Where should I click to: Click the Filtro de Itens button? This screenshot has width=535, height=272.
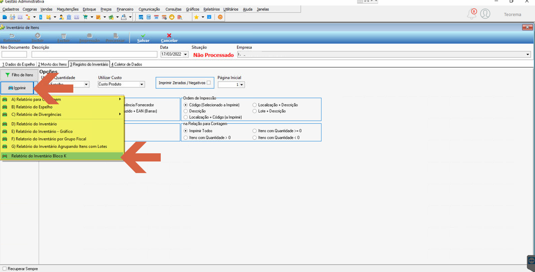coord(19,75)
